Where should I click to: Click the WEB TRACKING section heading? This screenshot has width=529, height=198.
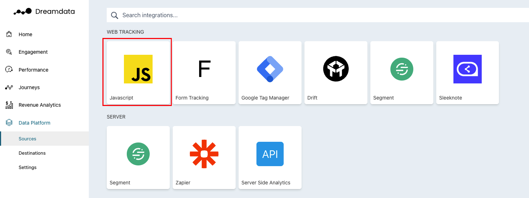[125, 32]
